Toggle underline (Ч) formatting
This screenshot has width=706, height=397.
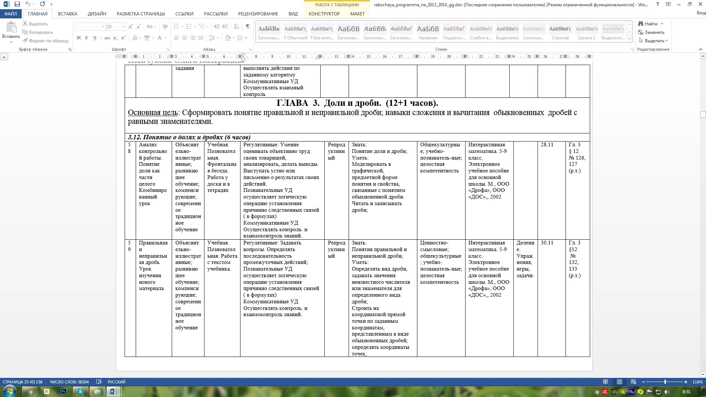95,38
